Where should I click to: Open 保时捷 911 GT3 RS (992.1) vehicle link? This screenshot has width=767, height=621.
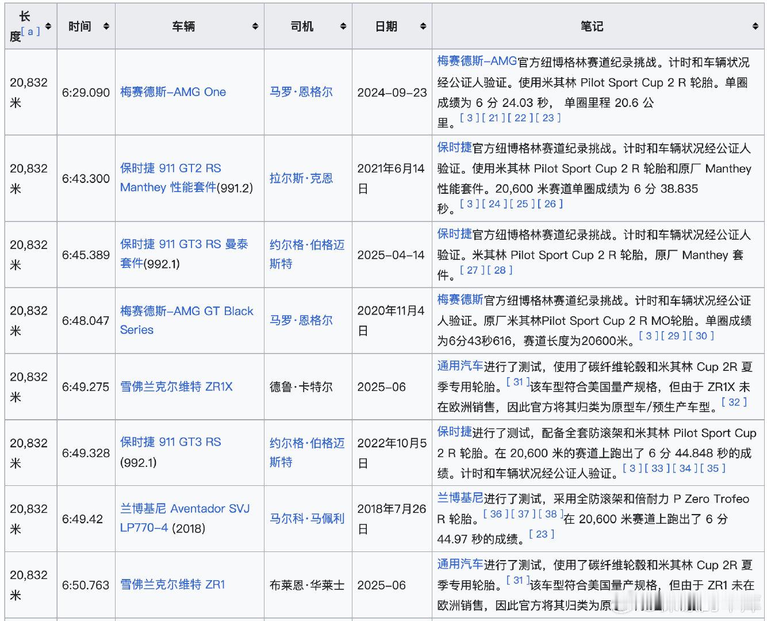(171, 442)
